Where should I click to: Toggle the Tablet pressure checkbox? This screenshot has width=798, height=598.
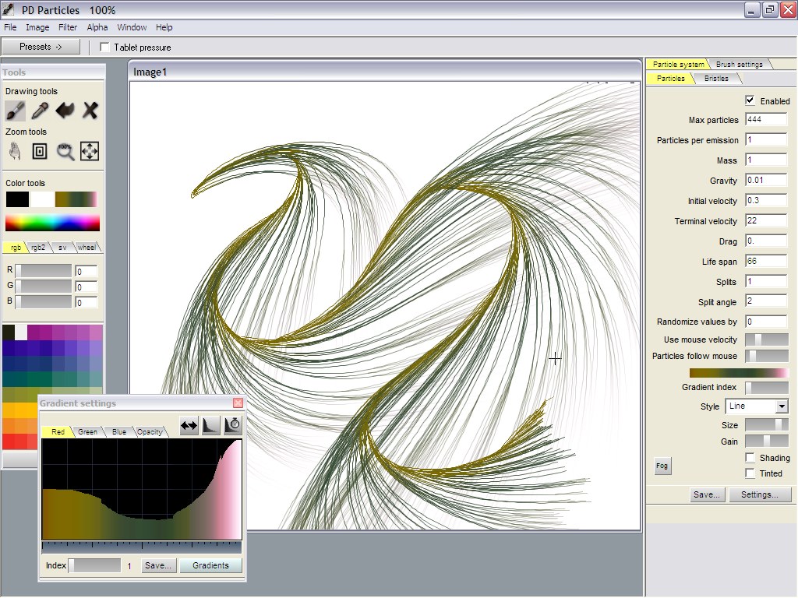[105, 47]
